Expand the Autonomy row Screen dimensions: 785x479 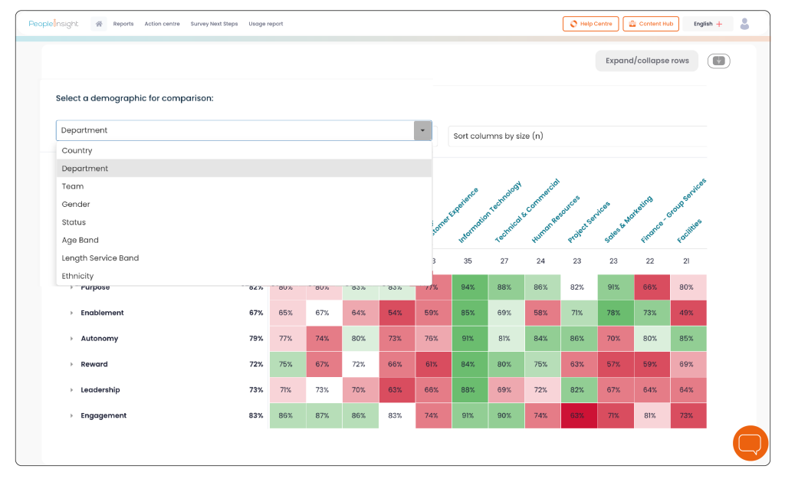(71, 339)
